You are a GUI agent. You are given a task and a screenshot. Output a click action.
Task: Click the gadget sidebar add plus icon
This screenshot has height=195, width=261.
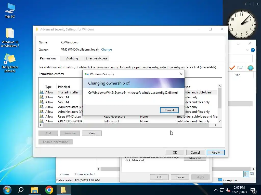[257, 4]
